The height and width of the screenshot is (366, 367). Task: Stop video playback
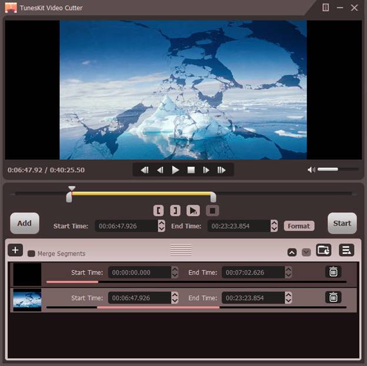pos(191,170)
